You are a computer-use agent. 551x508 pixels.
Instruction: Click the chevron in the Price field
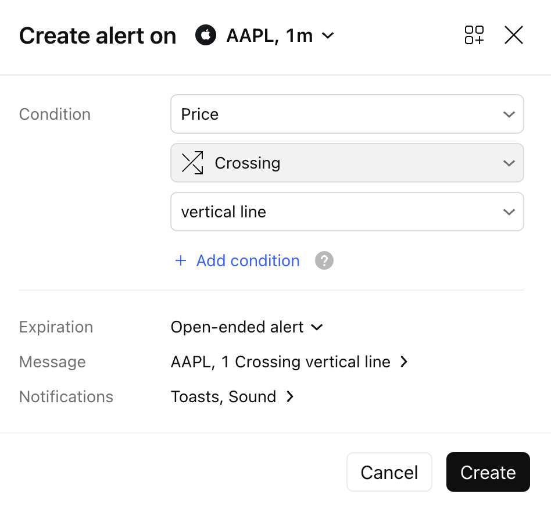coord(509,115)
